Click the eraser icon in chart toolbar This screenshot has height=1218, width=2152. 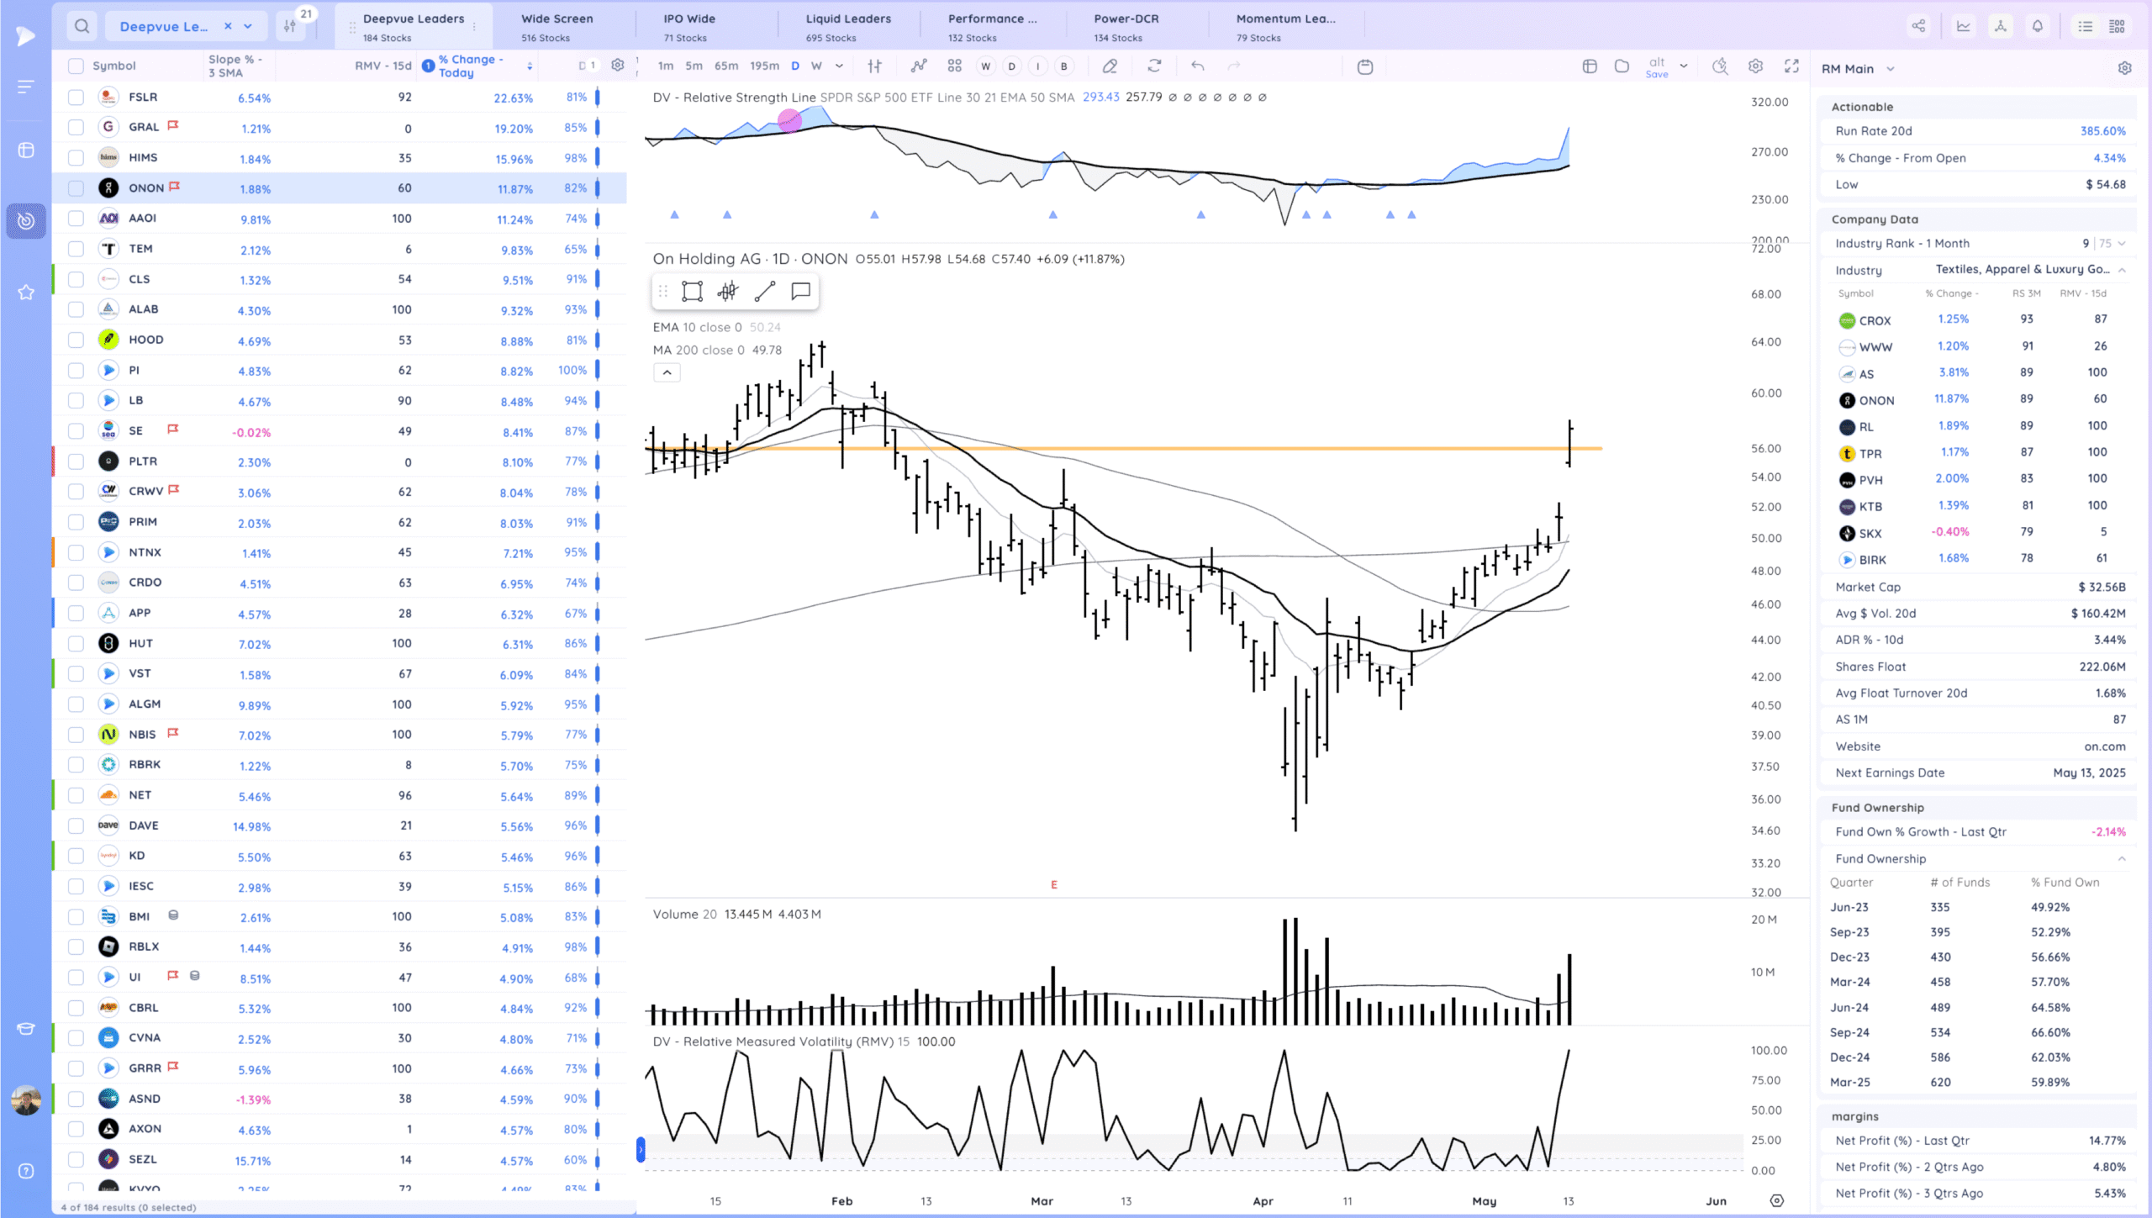(x=1110, y=66)
